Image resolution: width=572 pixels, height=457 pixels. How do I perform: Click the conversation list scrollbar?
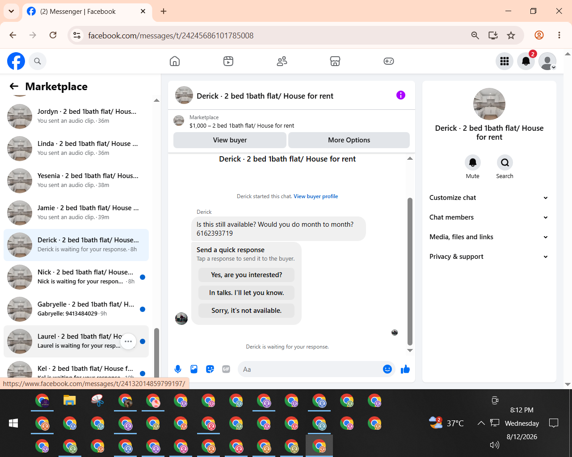tap(156, 353)
